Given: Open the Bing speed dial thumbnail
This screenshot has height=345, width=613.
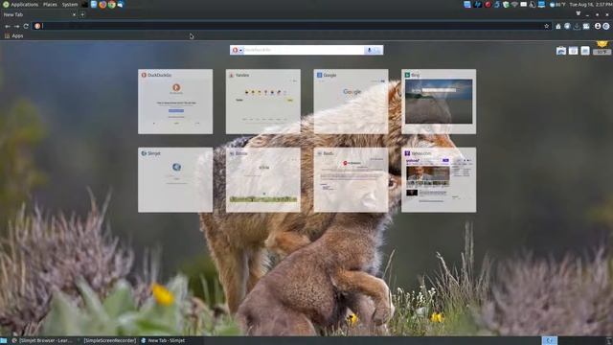Looking at the screenshot, I should coord(439,102).
